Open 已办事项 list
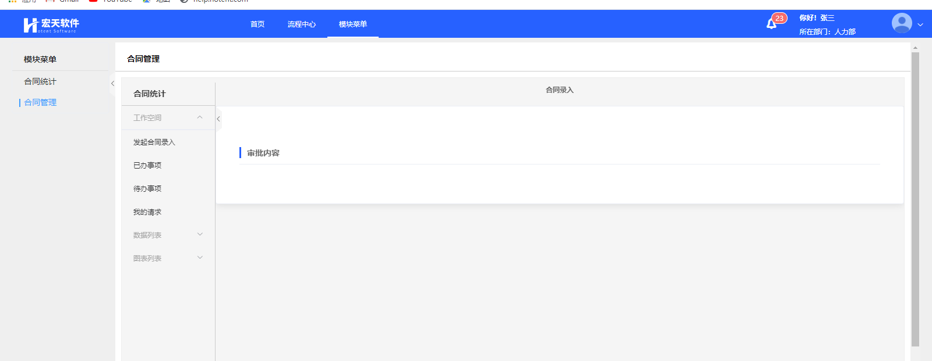Viewport: 932px width, 361px height. (147, 165)
